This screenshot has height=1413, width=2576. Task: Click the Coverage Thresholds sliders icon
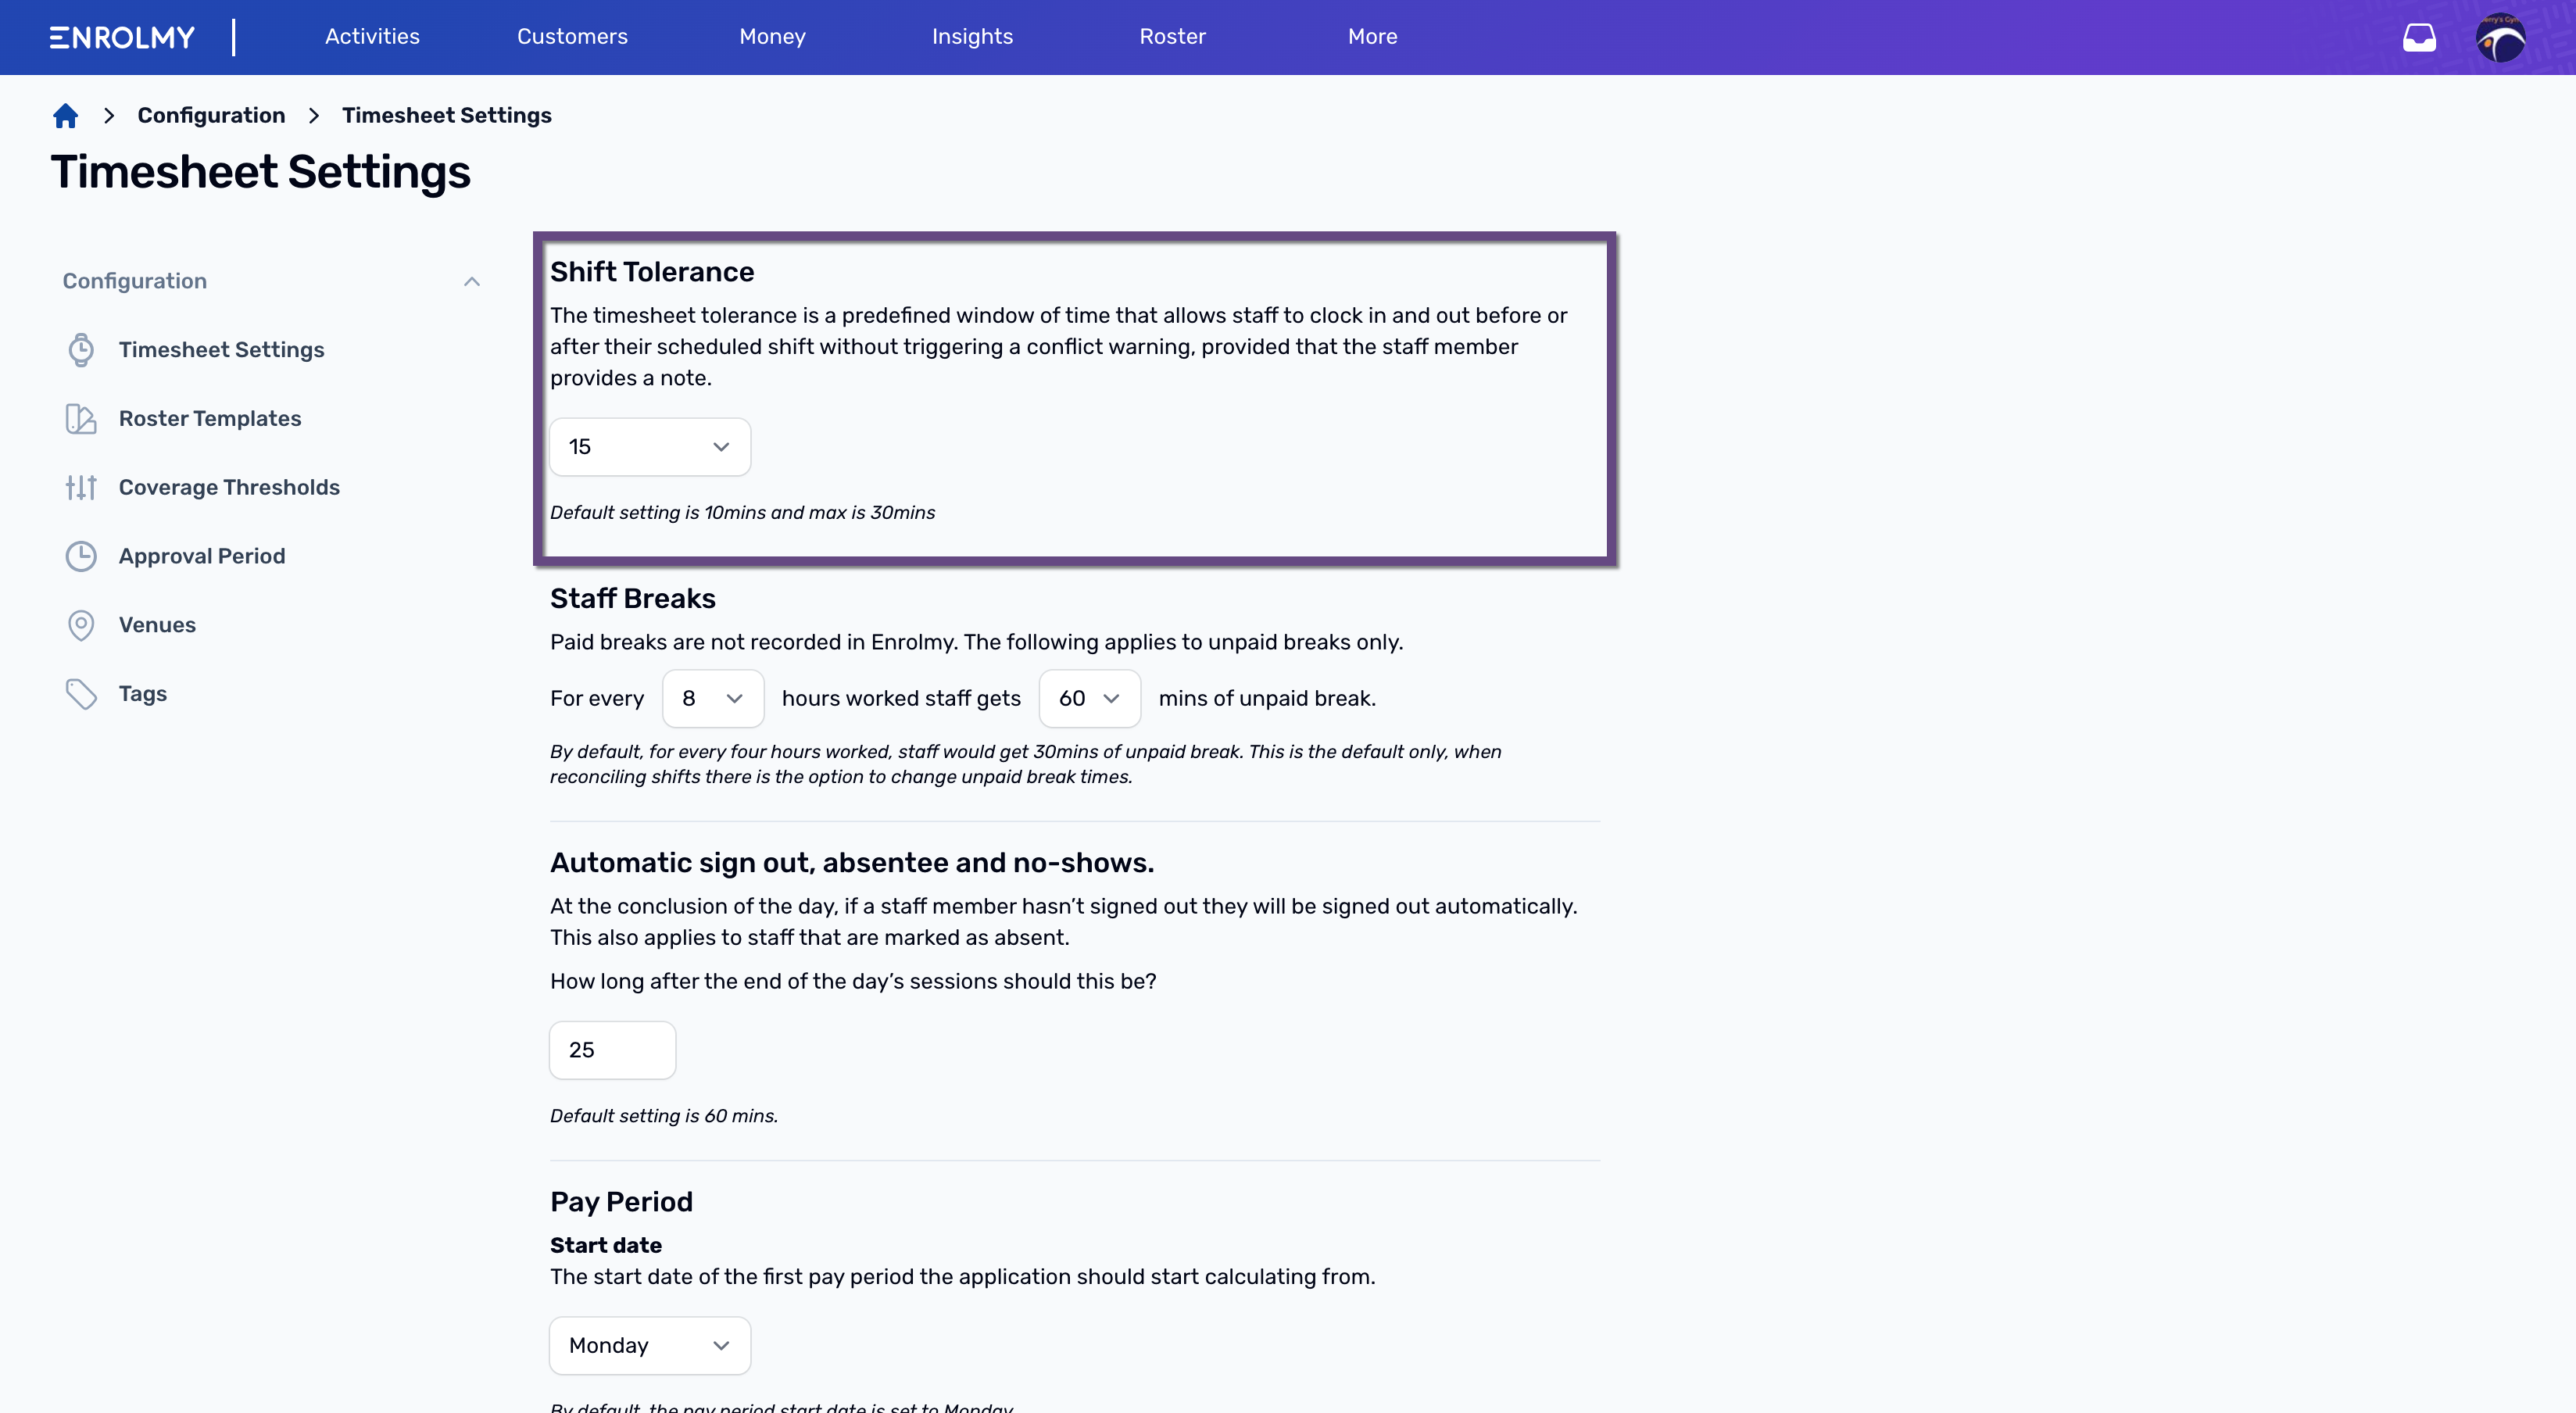pyautogui.click(x=81, y=488)
